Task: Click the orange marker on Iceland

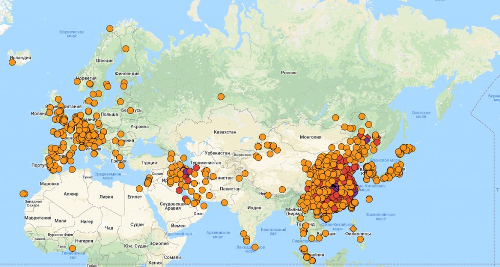Action: pyautogui.click(x=12, y=62)
